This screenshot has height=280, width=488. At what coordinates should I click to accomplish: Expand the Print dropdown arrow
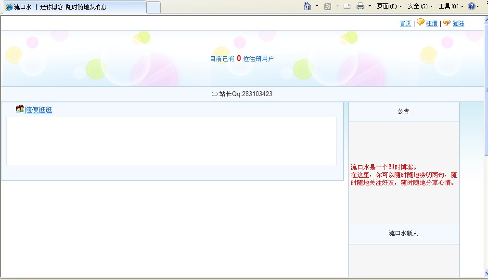[x=370, y=6]
